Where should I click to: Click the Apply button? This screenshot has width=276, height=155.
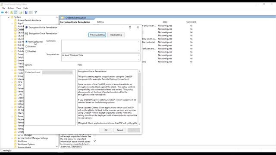(x=134, y=130)
